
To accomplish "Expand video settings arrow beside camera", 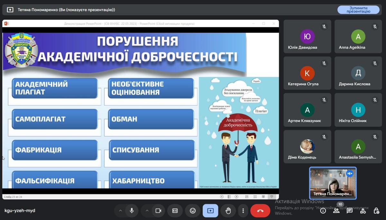I will [147, 211].
